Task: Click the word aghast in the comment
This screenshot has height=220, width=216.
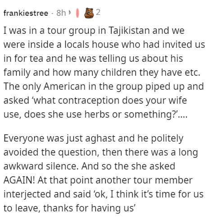Action: [100, 138]
